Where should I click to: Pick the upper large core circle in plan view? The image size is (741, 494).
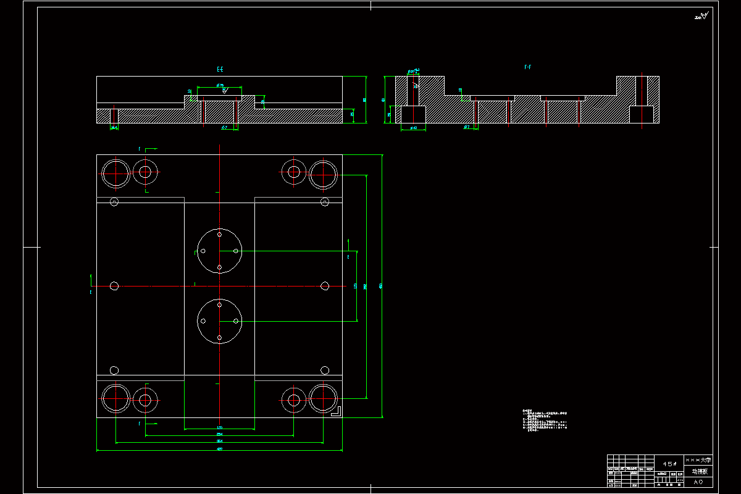(219, 251)
